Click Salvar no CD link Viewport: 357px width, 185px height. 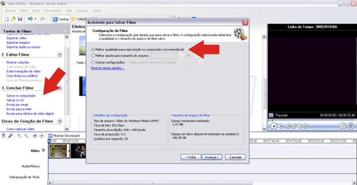(x=15, y=100)
